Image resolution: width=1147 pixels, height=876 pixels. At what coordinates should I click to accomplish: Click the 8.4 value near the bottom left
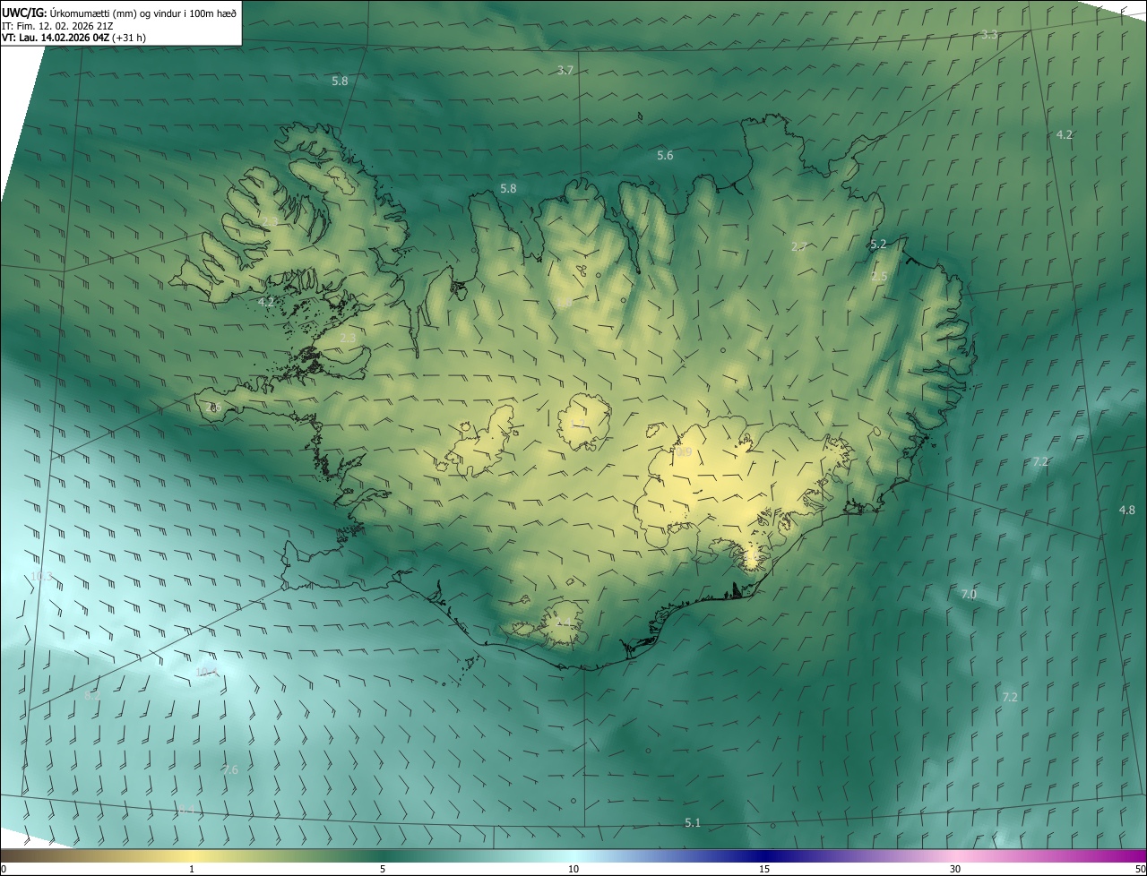(x=186, y=810)
